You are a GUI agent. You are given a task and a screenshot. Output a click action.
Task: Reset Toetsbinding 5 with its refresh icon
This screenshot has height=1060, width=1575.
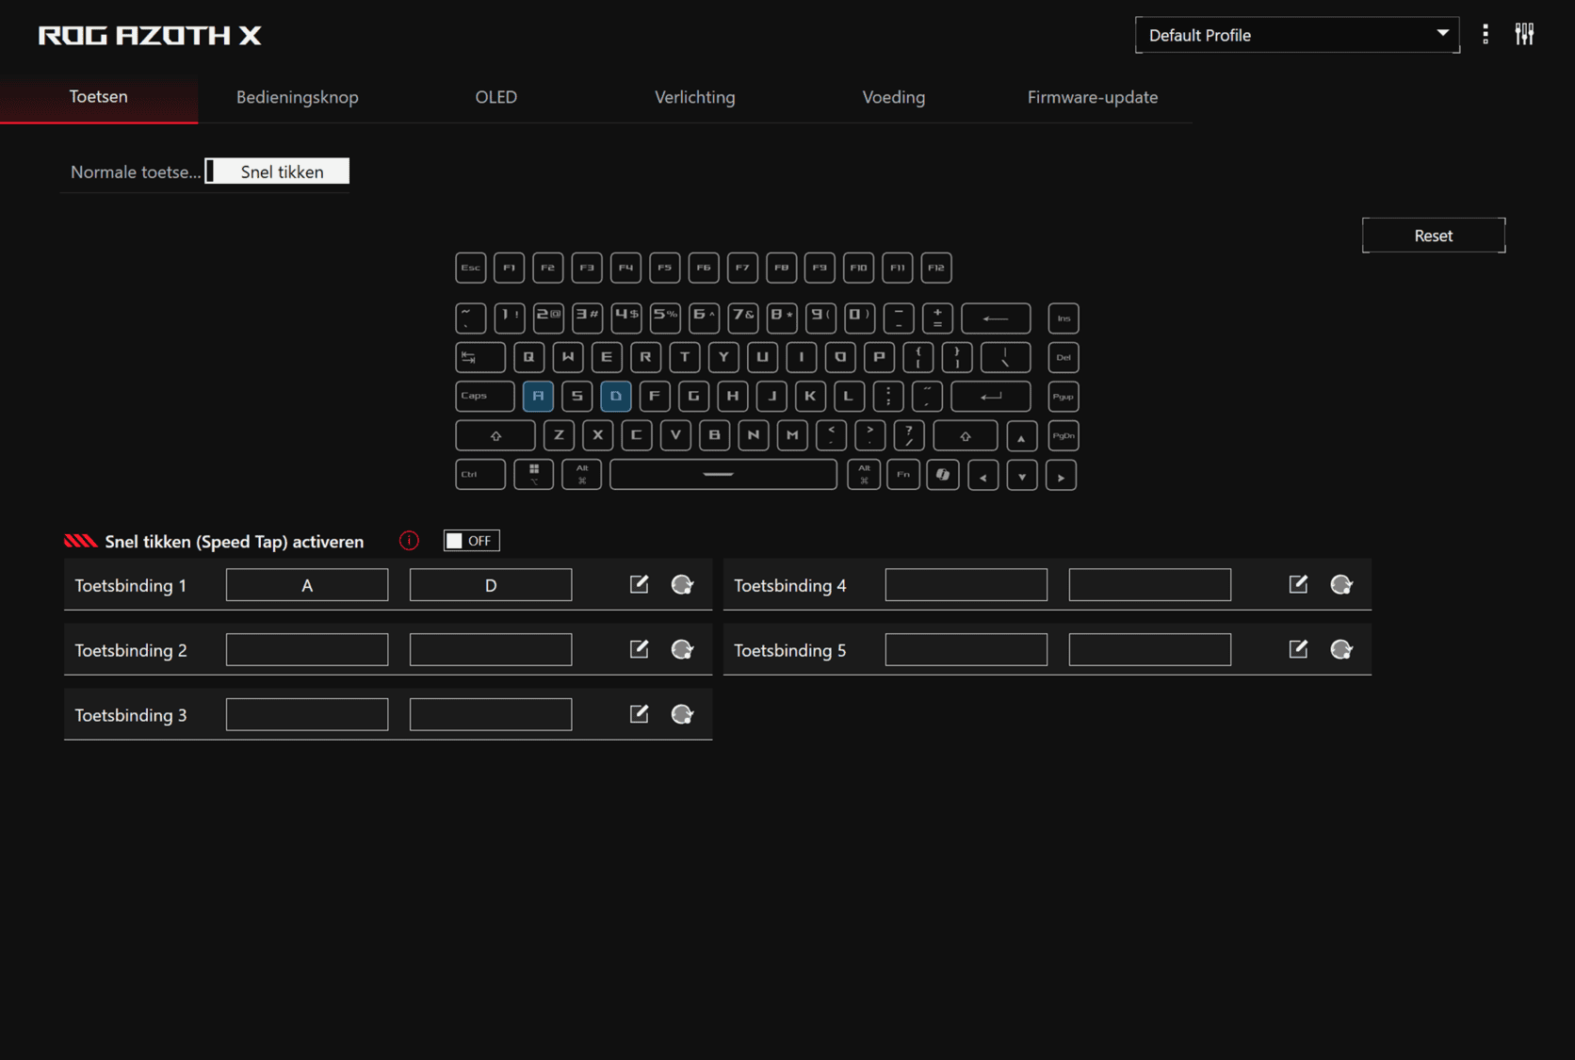[1341, 650]
